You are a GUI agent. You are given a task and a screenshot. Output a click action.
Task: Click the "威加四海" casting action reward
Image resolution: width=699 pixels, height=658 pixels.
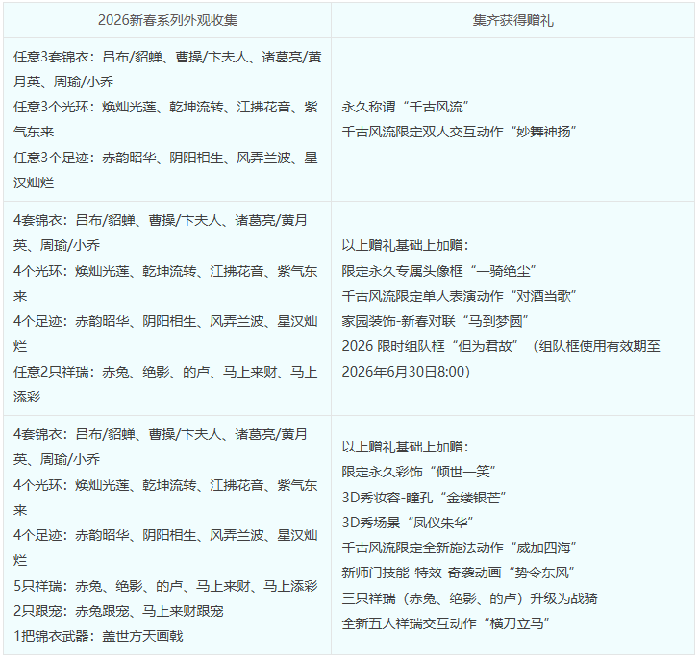point(459,547)
